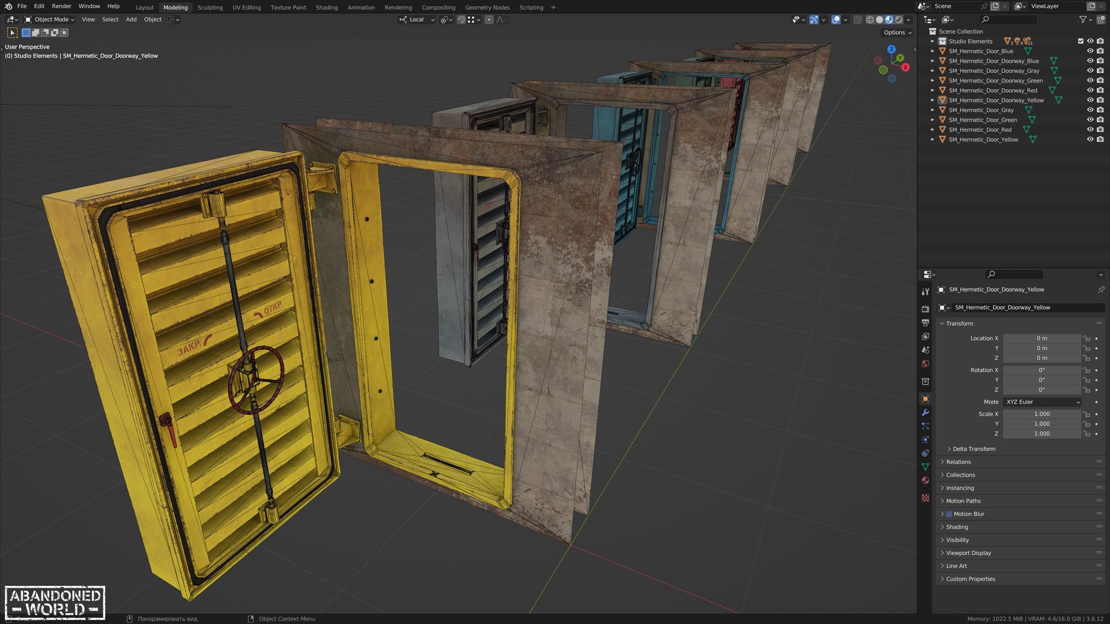Expand SM_Hermetic_Door_Gray tree item

coord(932,110)
